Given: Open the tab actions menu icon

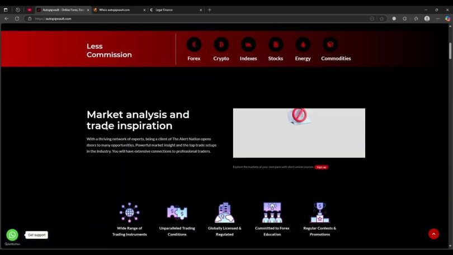Looking at the screenshot, I should 6,10.
